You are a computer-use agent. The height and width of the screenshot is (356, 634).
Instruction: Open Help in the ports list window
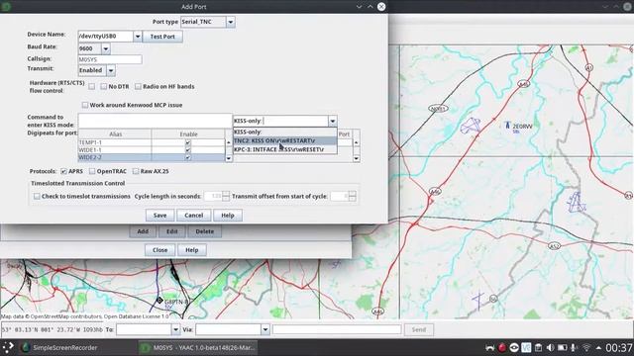coord(191,250)
